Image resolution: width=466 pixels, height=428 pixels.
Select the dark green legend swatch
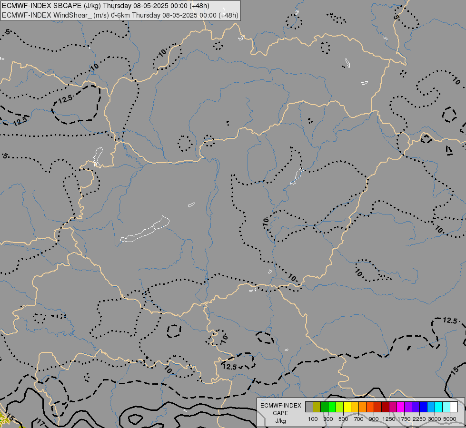click(x=324, y=407)
